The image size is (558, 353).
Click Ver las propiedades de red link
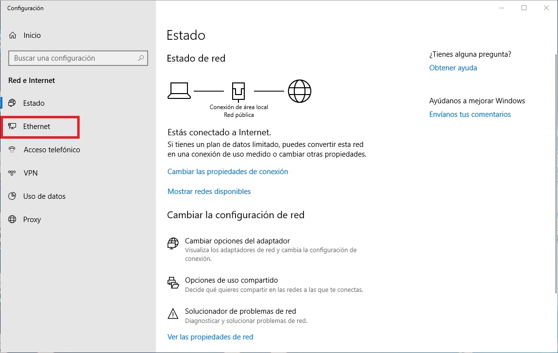click(x=210, y=337)
